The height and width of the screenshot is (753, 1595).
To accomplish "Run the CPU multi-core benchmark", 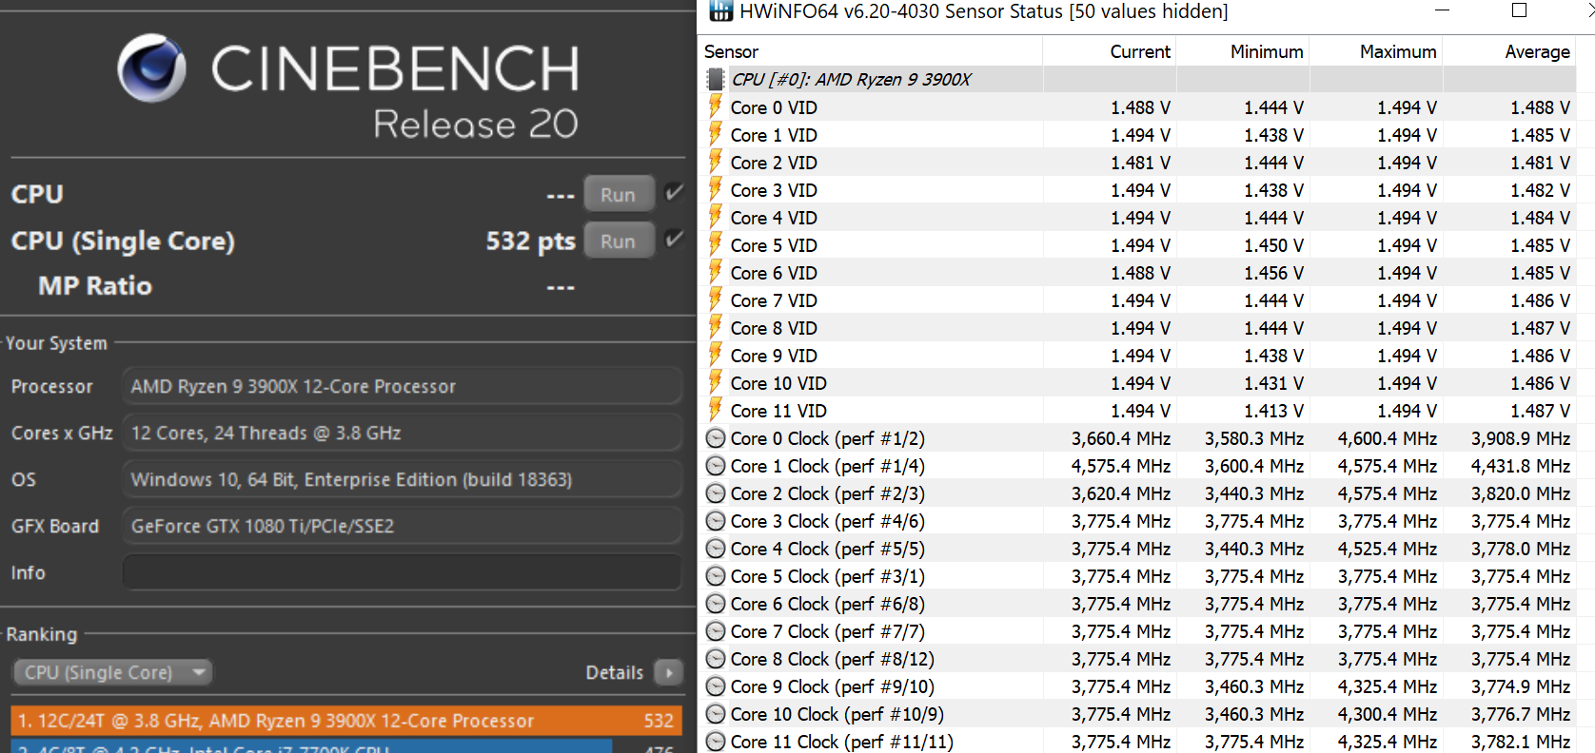I will pyautogui.click(x=619, y=194).
